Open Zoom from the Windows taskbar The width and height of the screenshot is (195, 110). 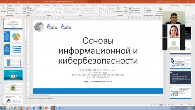pyautogui.click(x=59, y=108)
